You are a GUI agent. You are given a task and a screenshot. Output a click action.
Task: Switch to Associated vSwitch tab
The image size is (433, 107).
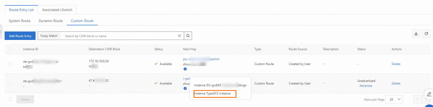pyautogui.click(x=57, y=10)
